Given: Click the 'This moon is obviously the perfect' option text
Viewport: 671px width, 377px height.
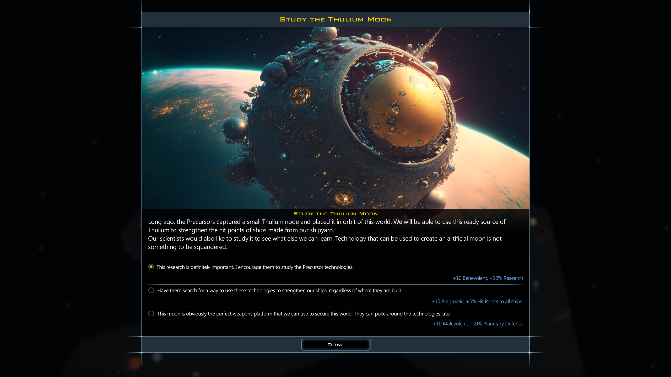Looking at the screenshot, I should tap(304, 314).
